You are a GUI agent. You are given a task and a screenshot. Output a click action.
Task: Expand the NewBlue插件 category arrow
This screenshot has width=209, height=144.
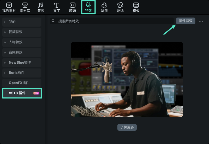(x=5, y=63)
